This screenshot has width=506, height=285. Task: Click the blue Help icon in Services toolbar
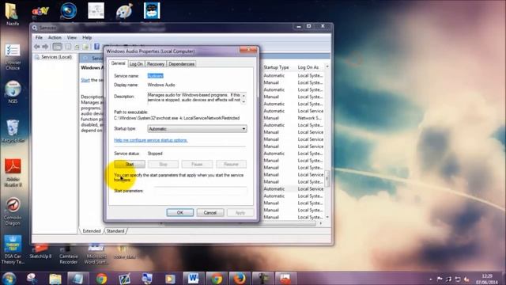point(96,47)
